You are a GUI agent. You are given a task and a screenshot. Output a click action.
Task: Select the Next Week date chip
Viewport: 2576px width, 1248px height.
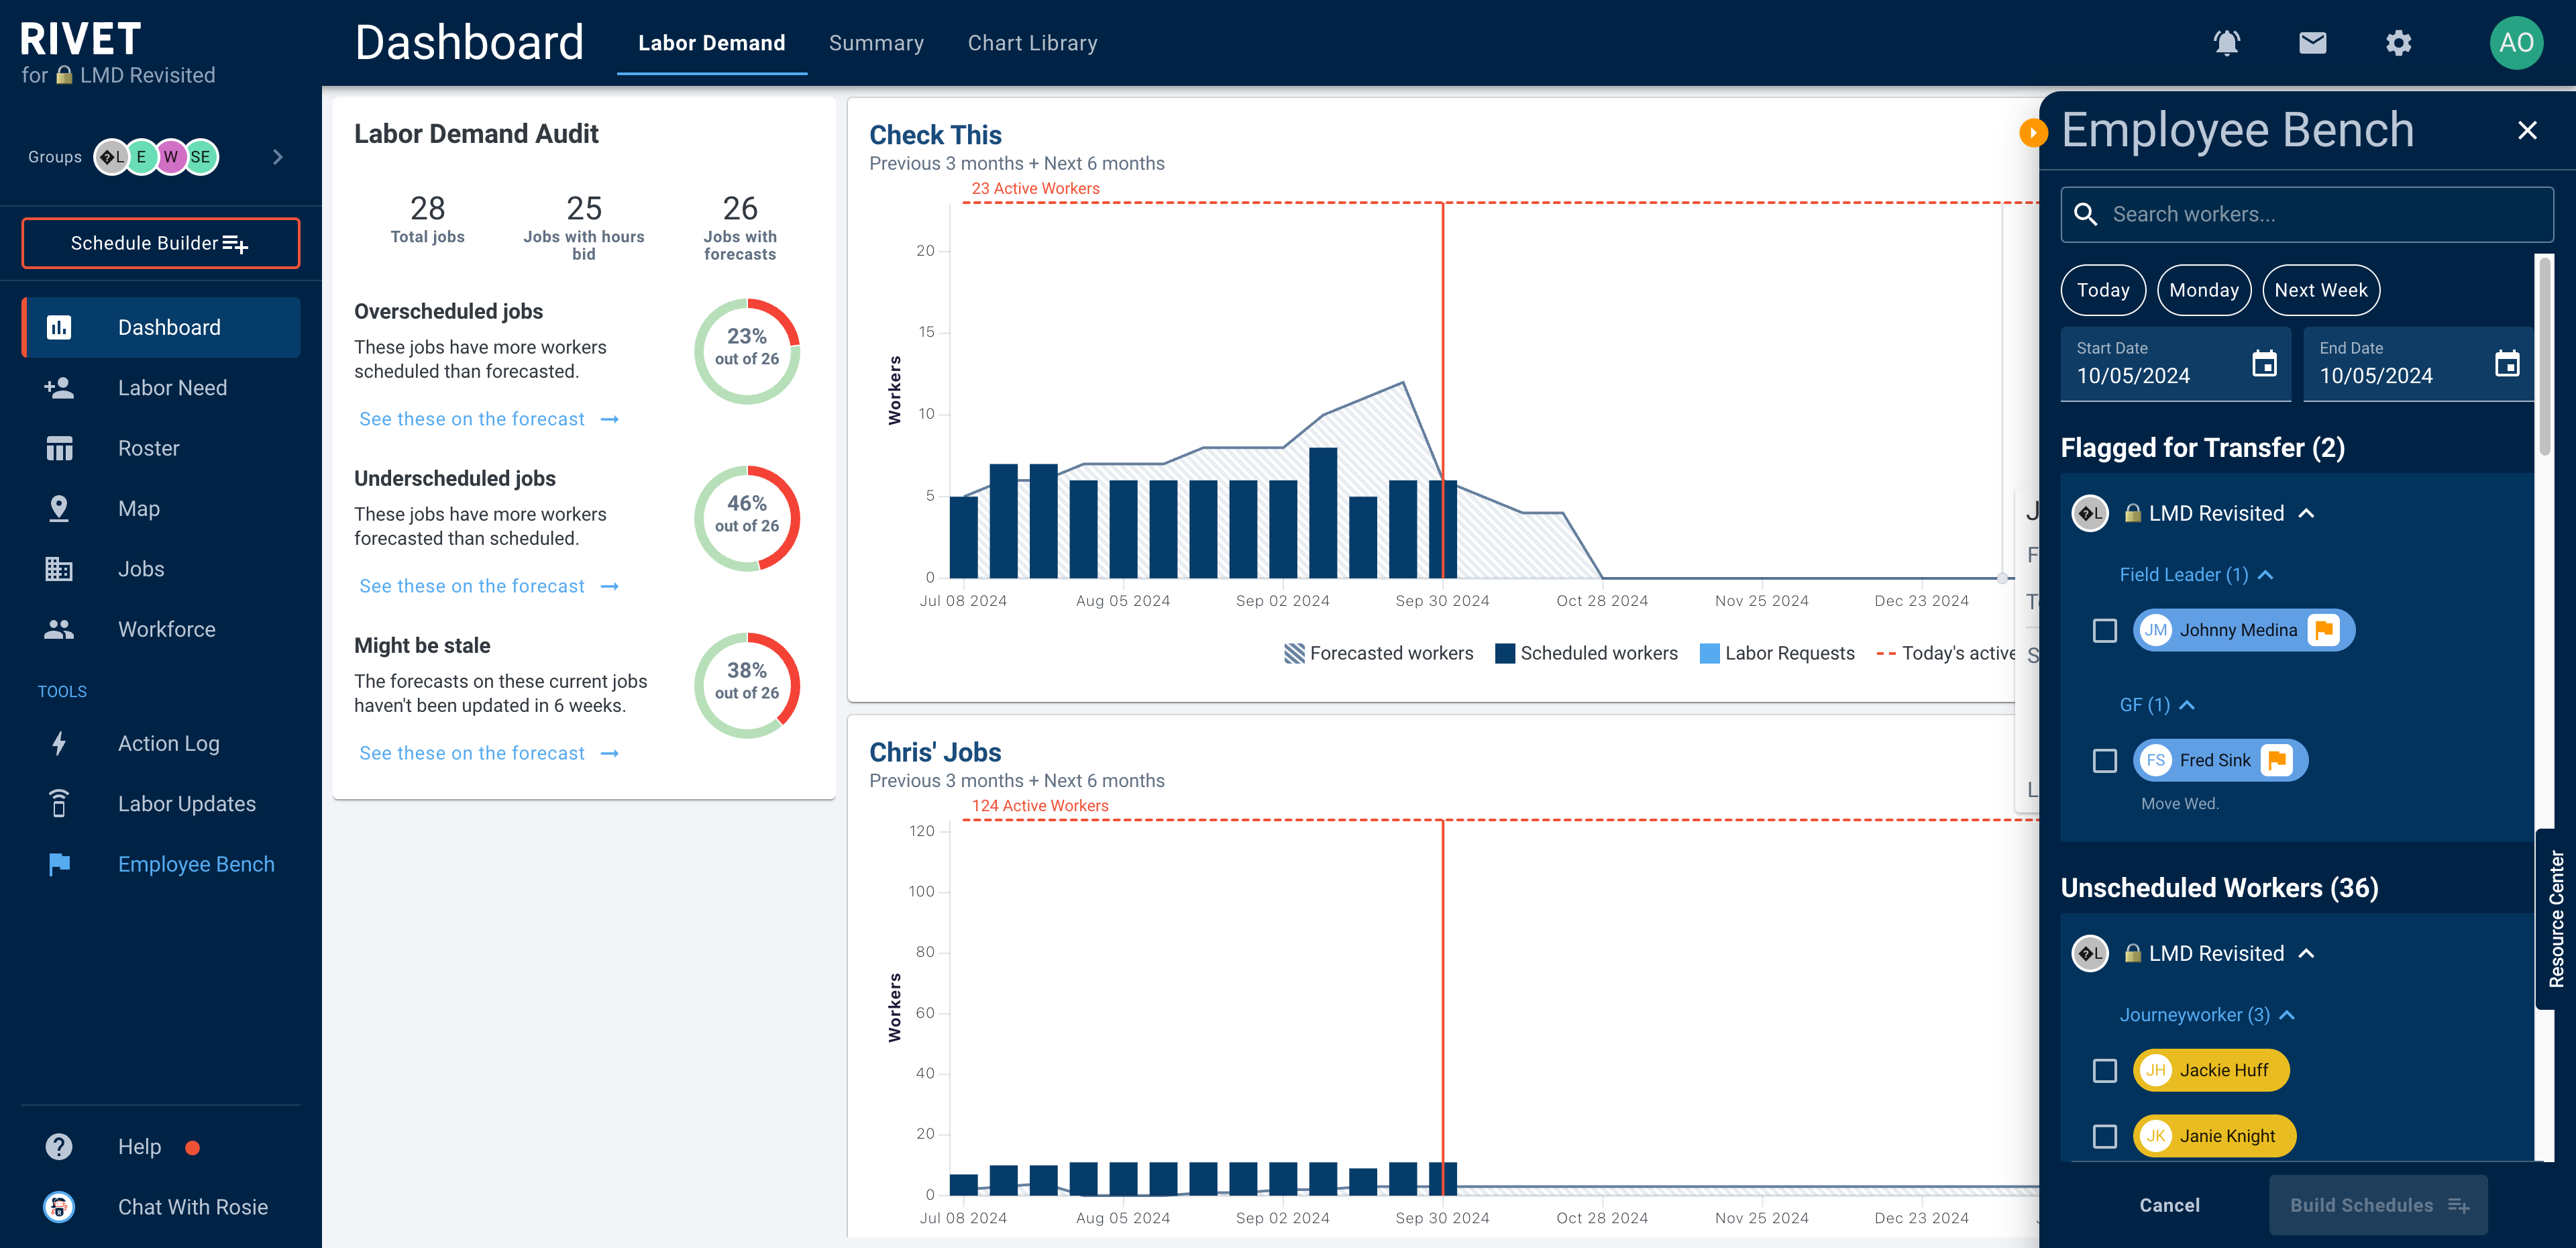tap(2321, 290)
